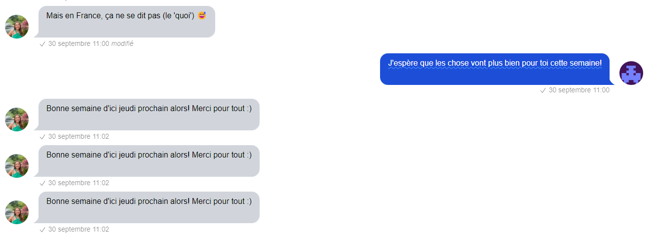Click the "30 septembre 11:02" timestamp under the last message
The width and height of the screenshot is (654, 238).
[x=78, y=229]
